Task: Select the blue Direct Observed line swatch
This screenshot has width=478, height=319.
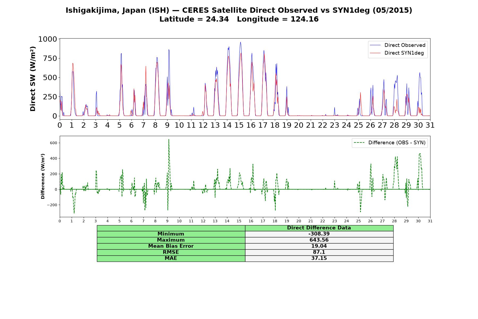Action: pyautogui.click(x=375, y=45)
